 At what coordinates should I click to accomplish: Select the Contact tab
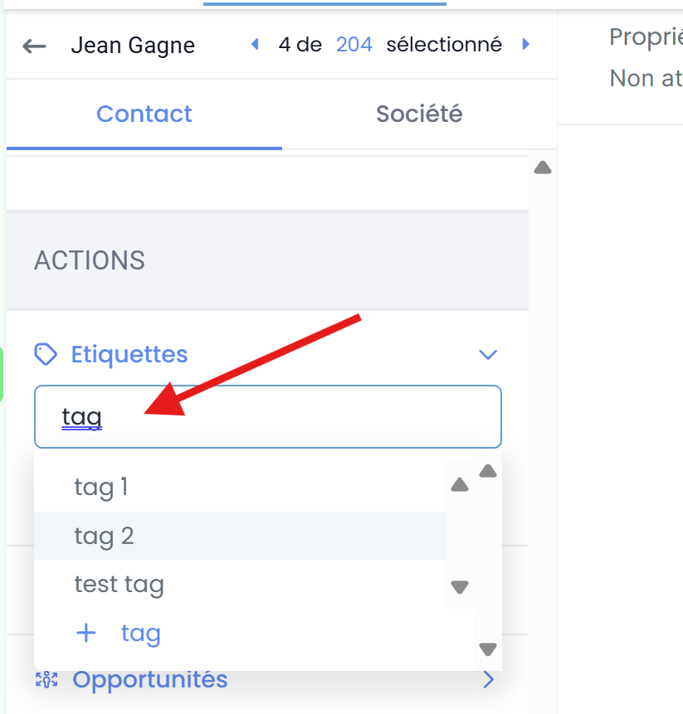(x=144, y=114)
